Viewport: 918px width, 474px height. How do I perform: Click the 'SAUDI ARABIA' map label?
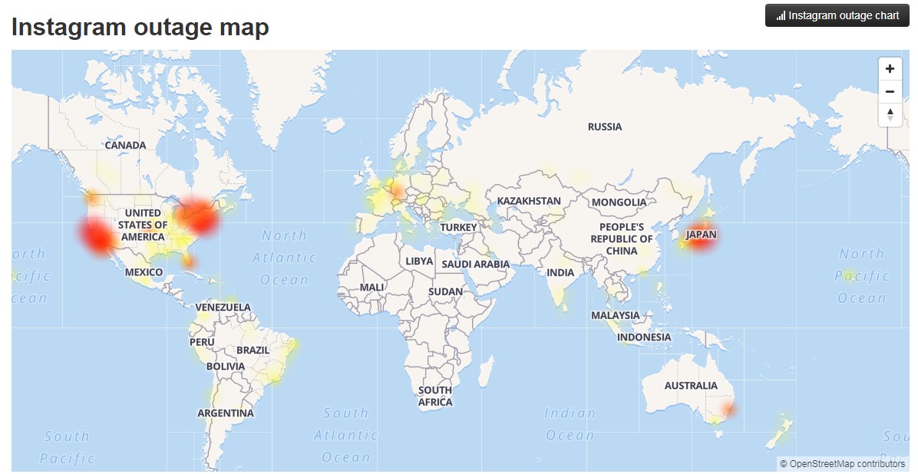475,264
